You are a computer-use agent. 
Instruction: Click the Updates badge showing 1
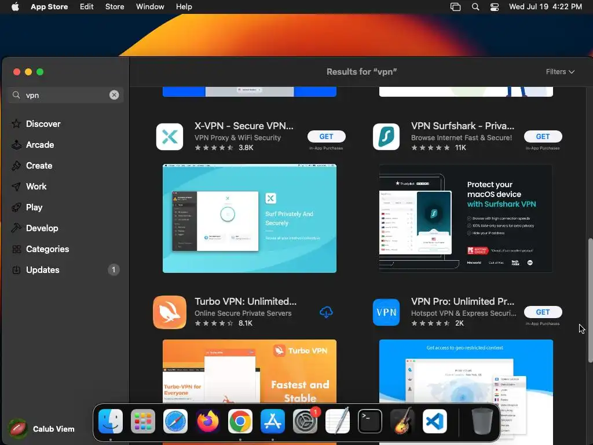(114, 270)
